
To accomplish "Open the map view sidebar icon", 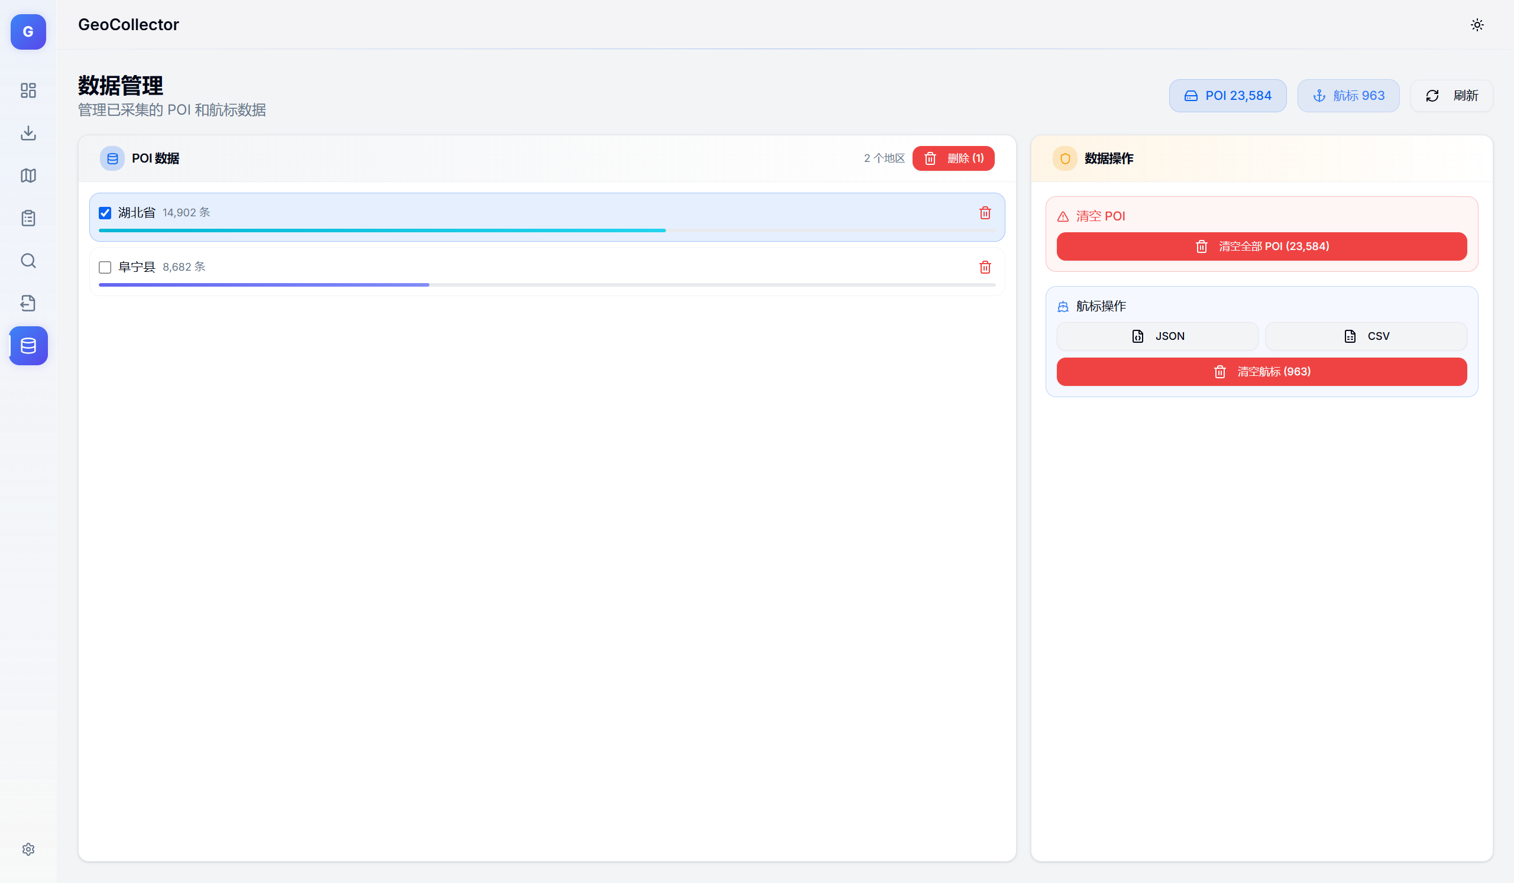I will coord(28,176).
